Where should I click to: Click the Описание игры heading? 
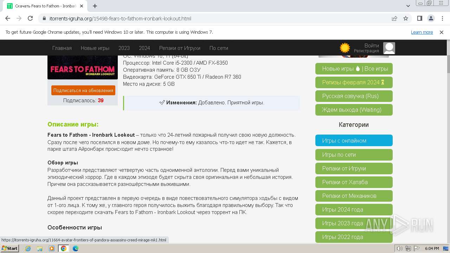click(x=73, y=124)
